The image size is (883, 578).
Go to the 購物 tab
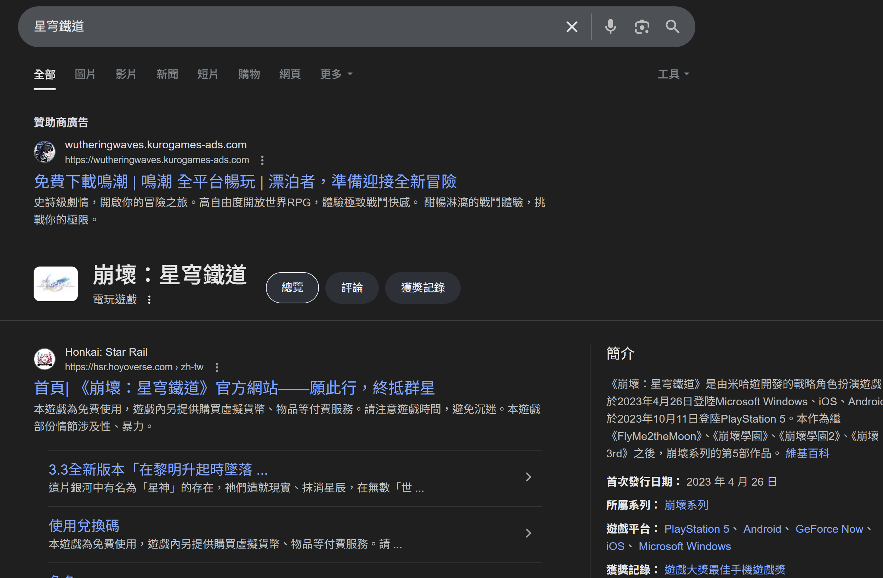pyautogui.click(x=249, y=74)
